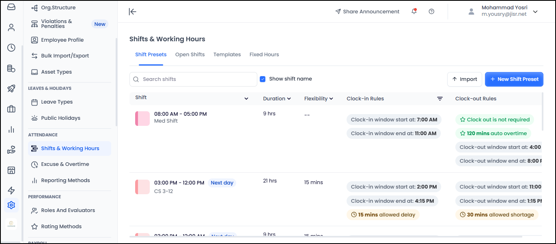This screenshot has width=556, height=244.
Task: Select the settings gear icon in rail
Action: (x=11, y=205)
